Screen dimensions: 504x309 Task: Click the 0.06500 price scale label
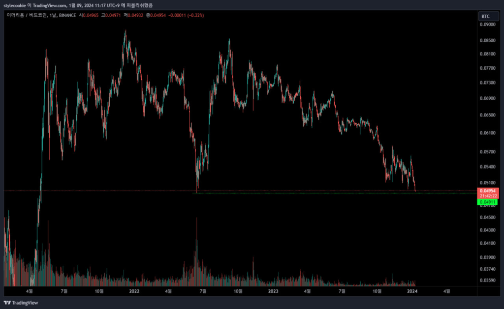point(487,115)
